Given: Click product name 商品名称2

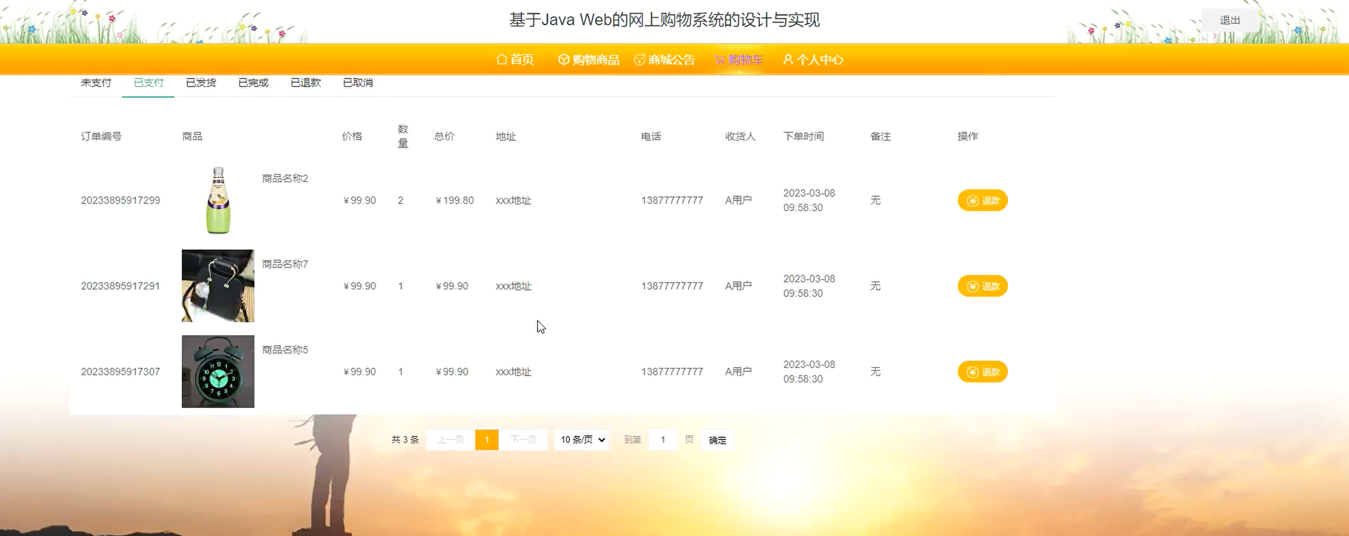Looking at the screenshot, I should coord(285,179).
